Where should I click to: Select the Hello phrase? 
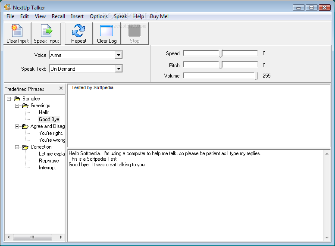coord(44,112)
